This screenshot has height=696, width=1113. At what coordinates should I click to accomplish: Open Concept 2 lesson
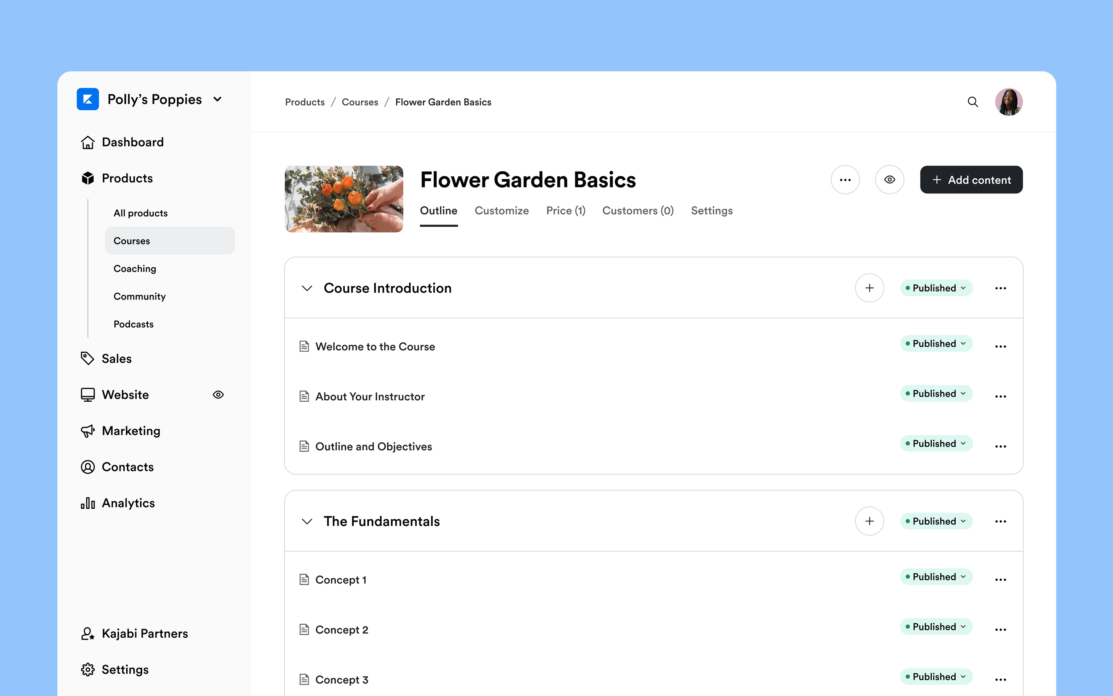342,630
